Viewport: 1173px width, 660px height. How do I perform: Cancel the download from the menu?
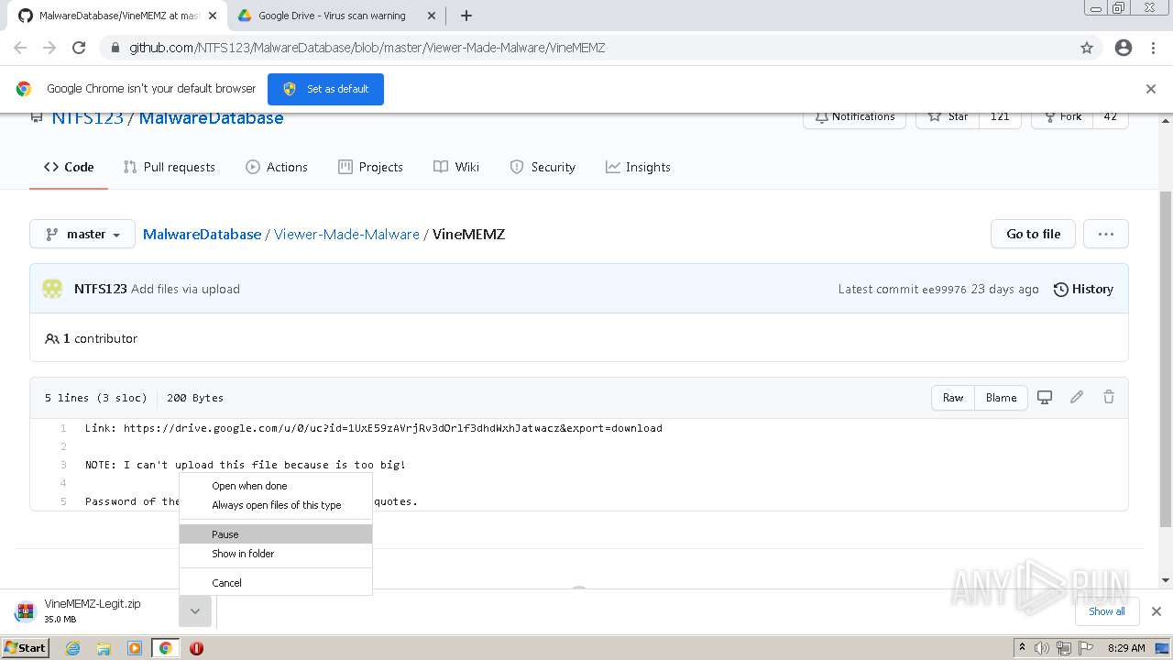[276, 583]
